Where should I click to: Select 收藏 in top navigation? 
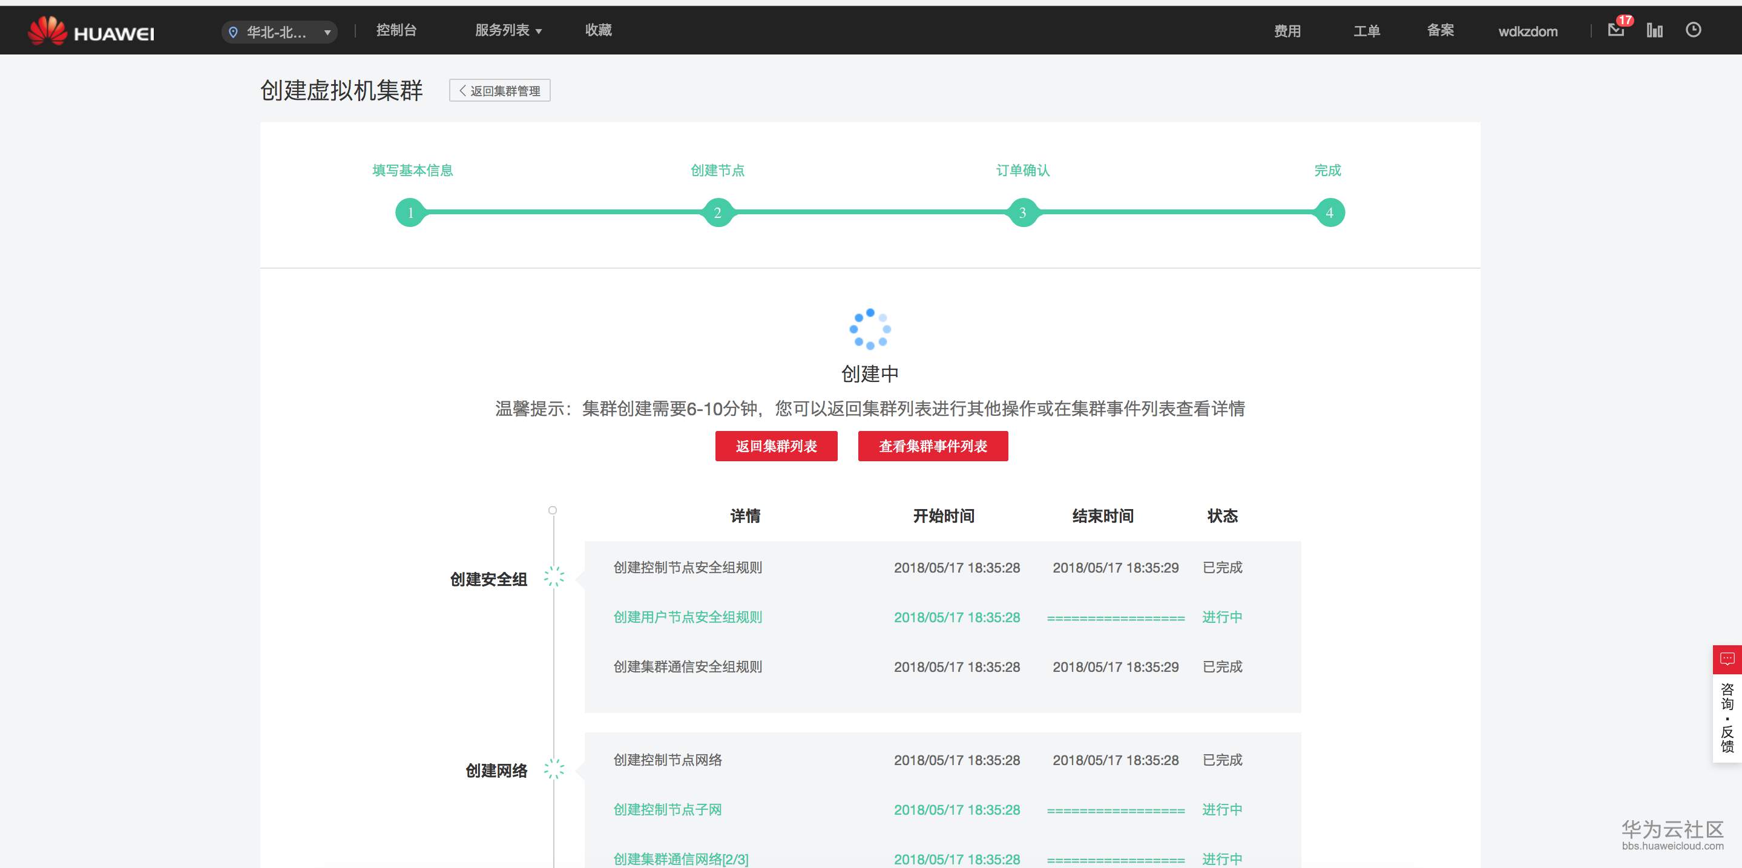(599, 30)
